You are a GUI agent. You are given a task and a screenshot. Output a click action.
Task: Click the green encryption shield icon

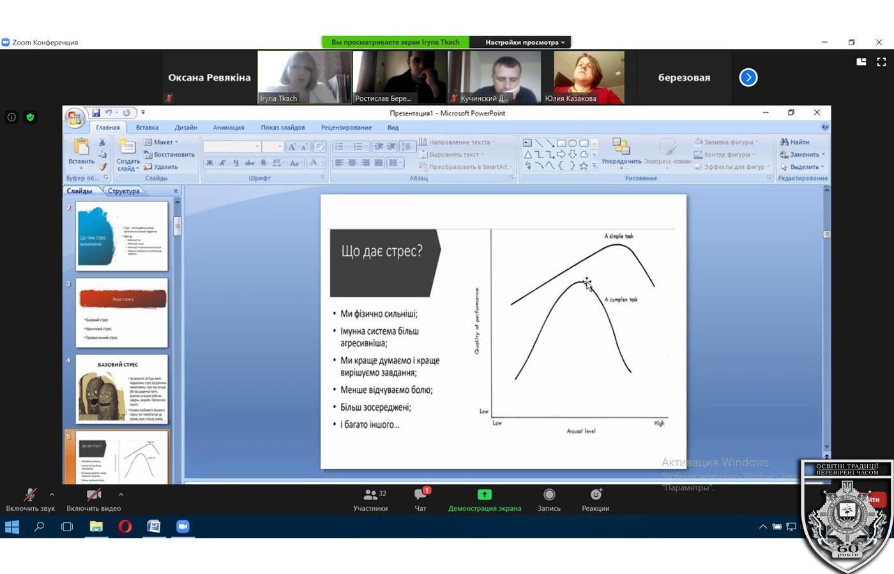pyautogui.click(x=30, y=117)
